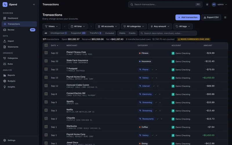Viewport: 232px width, 145px height.
Task: Open Import in the sidebar
Action: (19, 41)
